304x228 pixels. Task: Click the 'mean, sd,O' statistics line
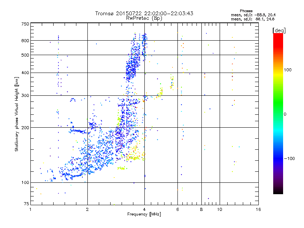253,15
